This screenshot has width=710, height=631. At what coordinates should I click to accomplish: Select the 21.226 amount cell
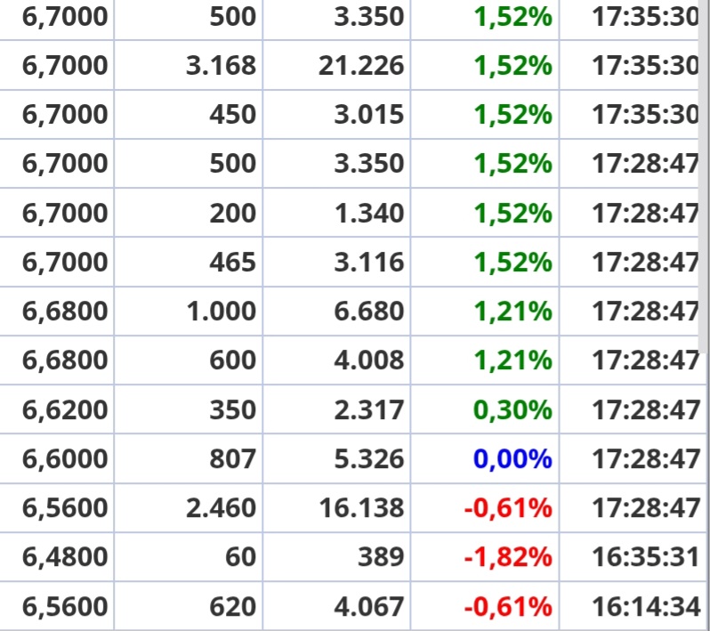pos(360,66)
